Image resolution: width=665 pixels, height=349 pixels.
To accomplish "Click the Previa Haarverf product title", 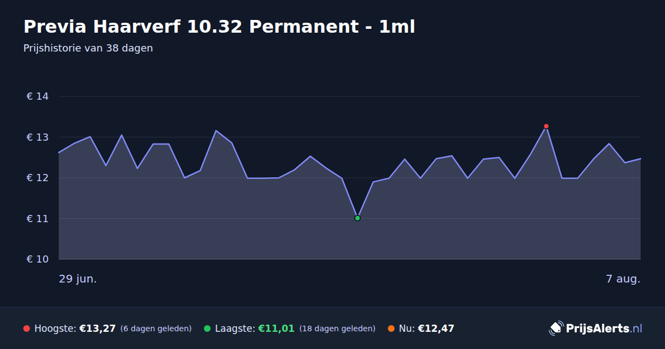I will click(219, 26).
